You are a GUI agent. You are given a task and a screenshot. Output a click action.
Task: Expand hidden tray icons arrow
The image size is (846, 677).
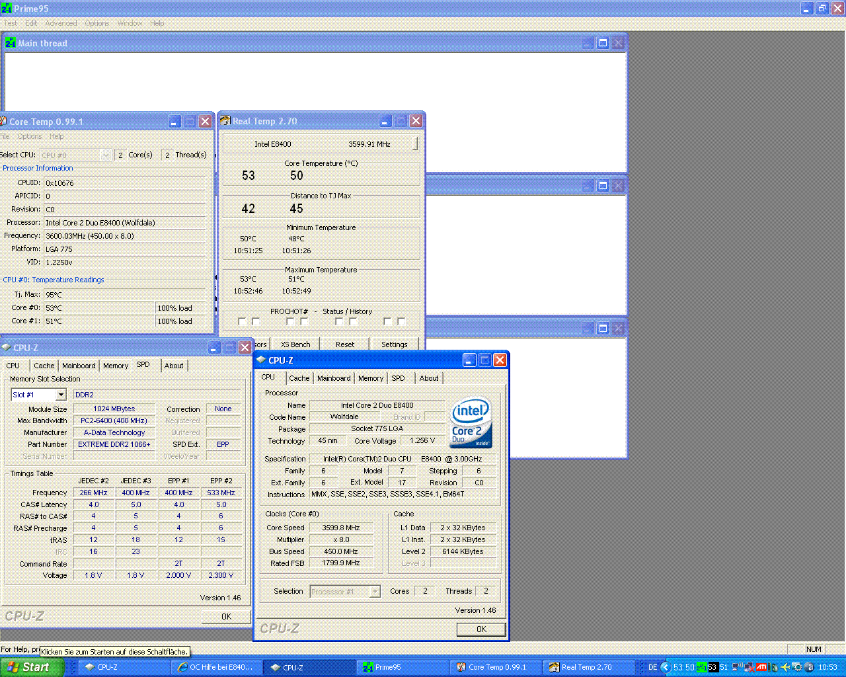[x=666, y=667]
